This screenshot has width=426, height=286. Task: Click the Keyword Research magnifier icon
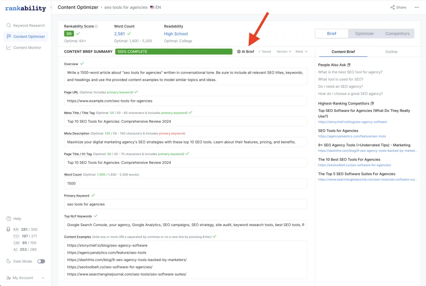pos(9,25)
